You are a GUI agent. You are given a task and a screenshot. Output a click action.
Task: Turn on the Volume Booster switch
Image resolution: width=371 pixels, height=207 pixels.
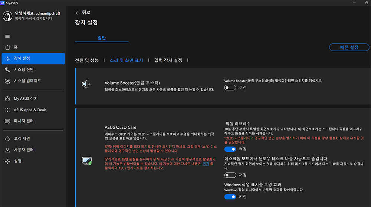pyautogui.click(x=230, y=88)
